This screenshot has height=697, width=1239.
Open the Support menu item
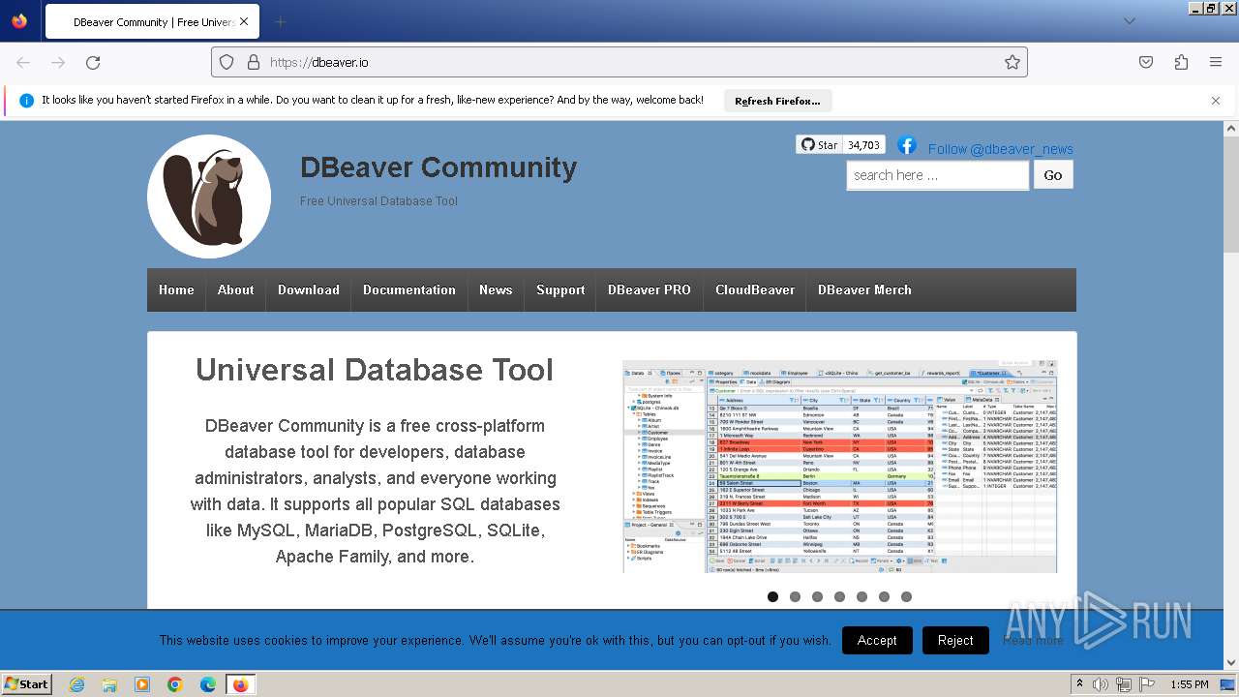coord(560,289)
